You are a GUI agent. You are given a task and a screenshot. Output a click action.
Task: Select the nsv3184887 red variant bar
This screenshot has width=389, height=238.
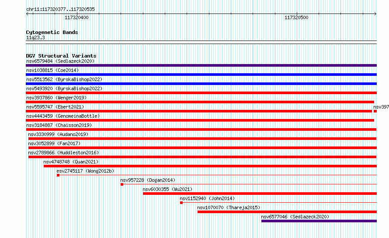(201, 129)
